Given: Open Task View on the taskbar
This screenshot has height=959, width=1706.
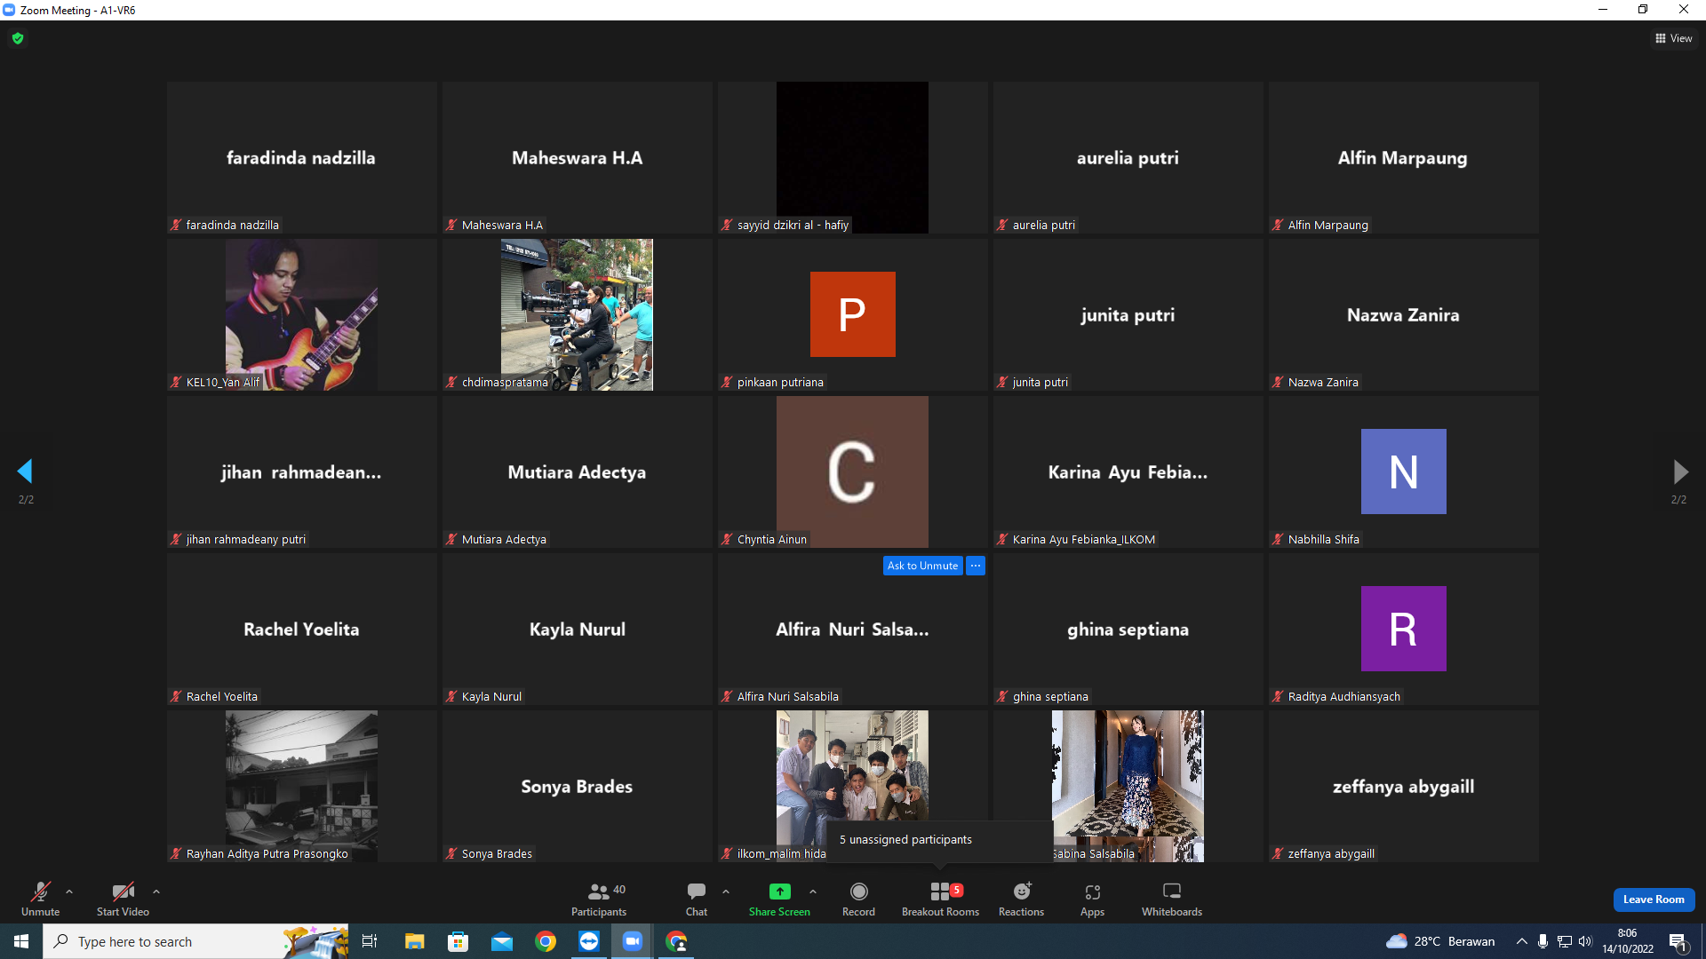Looking at the screenshot, I should point(370,941).
